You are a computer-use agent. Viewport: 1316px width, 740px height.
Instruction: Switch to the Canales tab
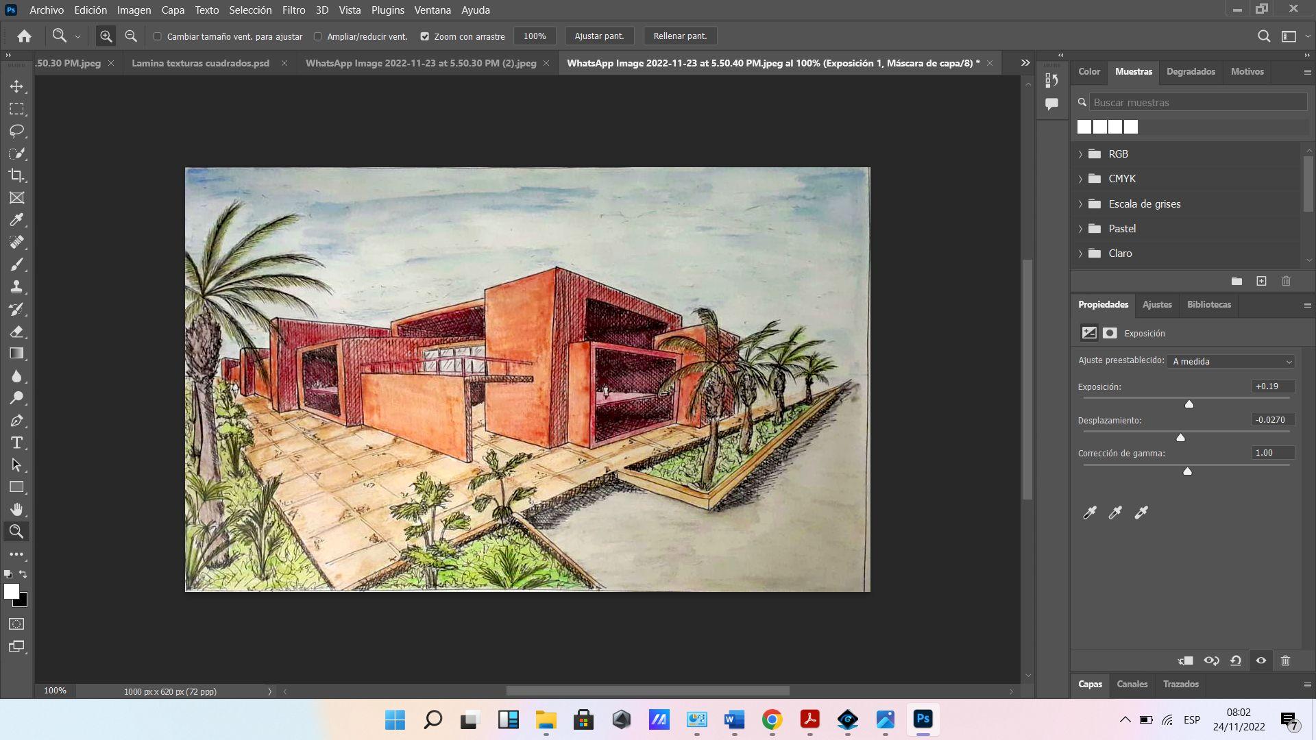1132,684
